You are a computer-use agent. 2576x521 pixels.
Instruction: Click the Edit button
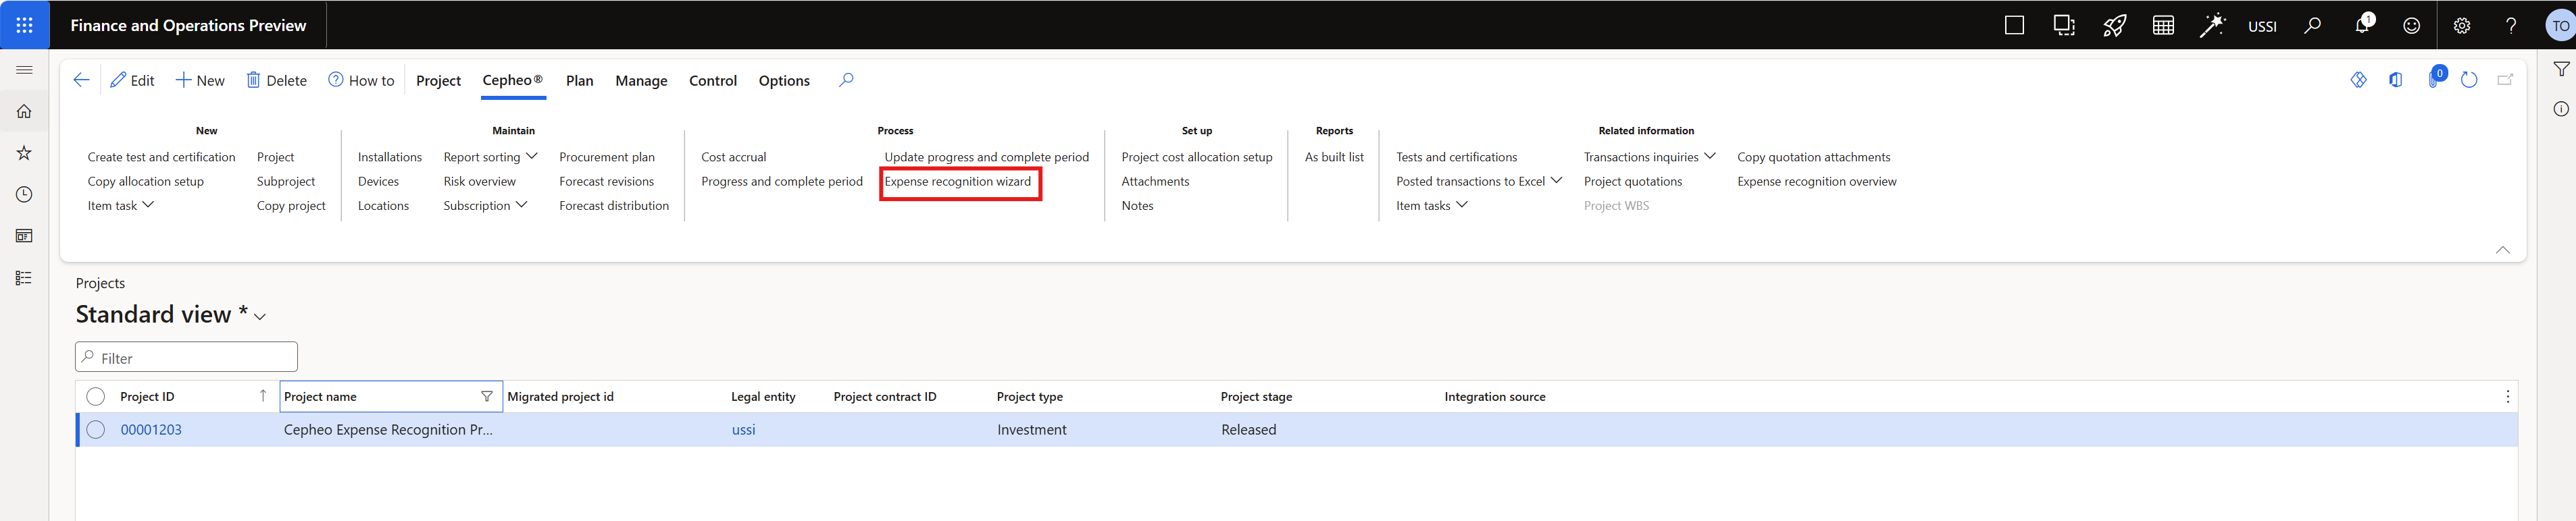132,81
